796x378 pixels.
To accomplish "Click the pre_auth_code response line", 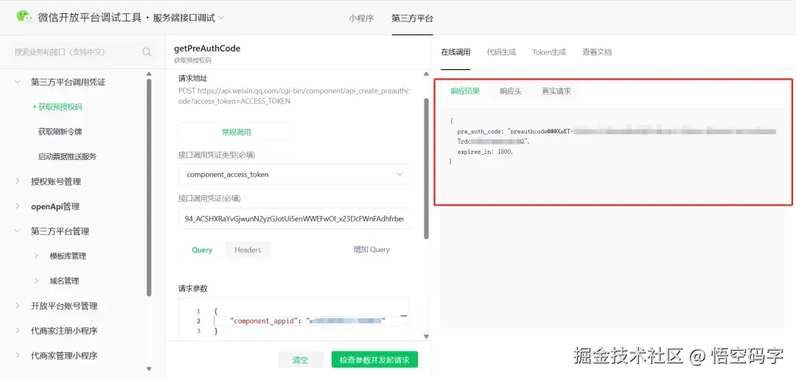I will tap(616, 131).
